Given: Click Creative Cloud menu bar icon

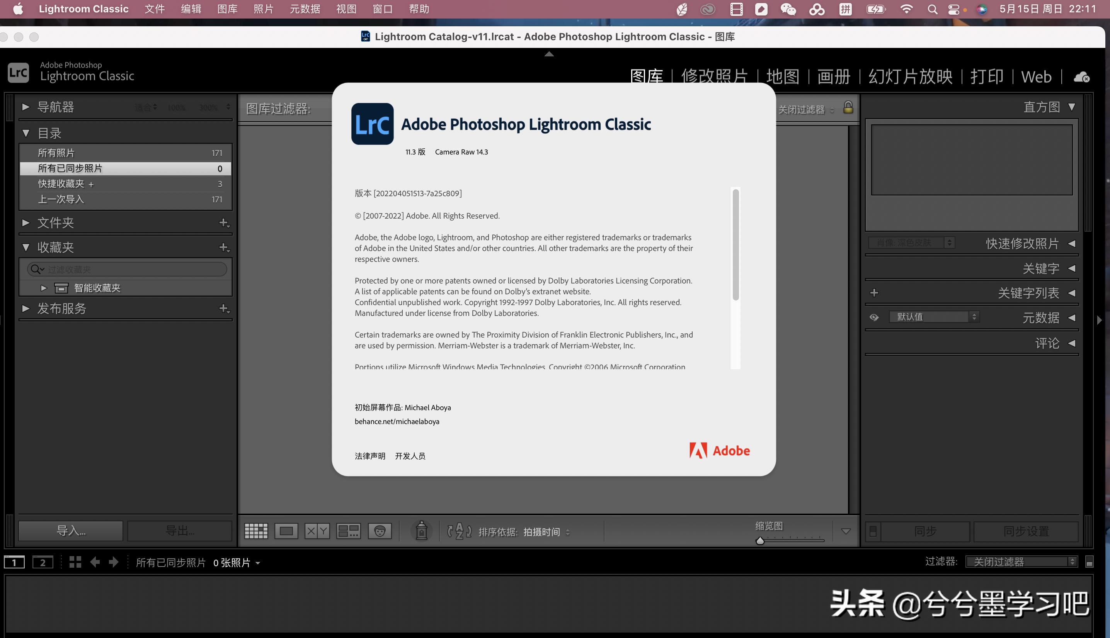Looking at the screenshot, I should click(708, 9).
